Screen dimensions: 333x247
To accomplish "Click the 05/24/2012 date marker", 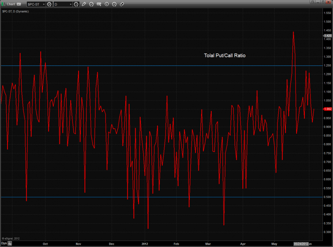I will (x=301, y=244).
